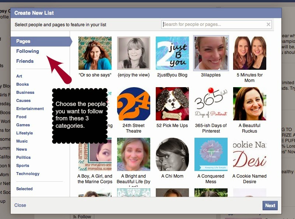This screenshot has height=219, width=295.
Task: Clear the search box with the X icon
Action: click(x=268, y=25)
